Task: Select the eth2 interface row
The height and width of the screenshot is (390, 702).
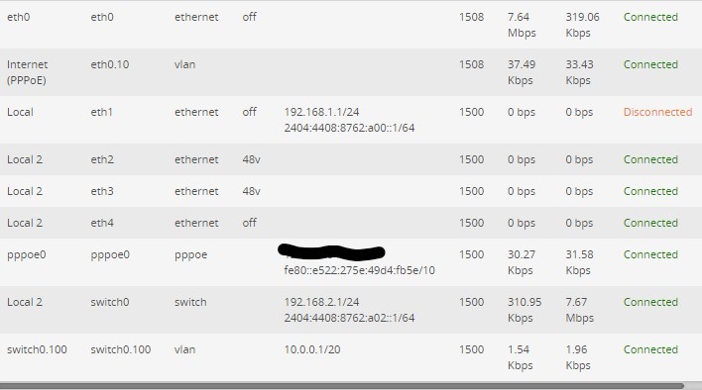Action: pos(351,159)
